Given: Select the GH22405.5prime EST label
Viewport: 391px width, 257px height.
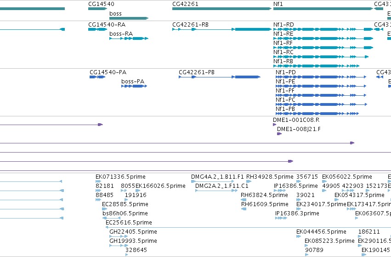Looking at the screenshot, I should click(133, 232).
